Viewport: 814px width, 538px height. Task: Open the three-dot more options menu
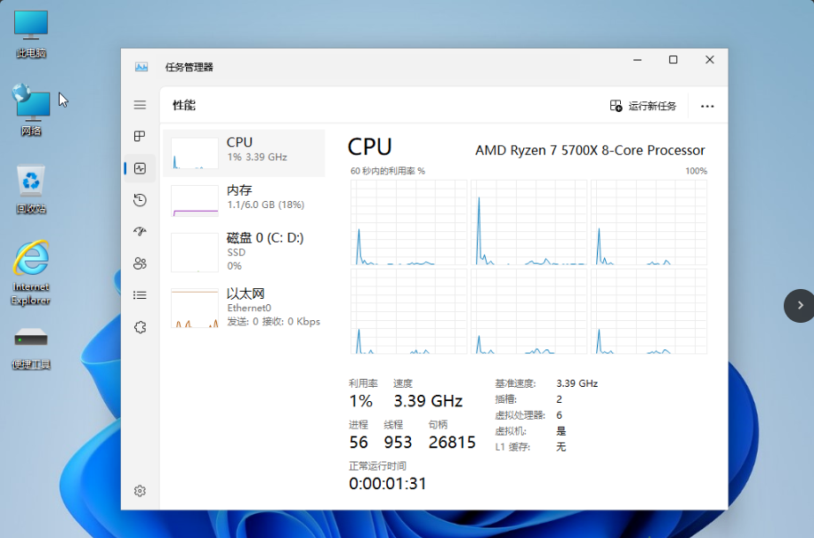707,106
